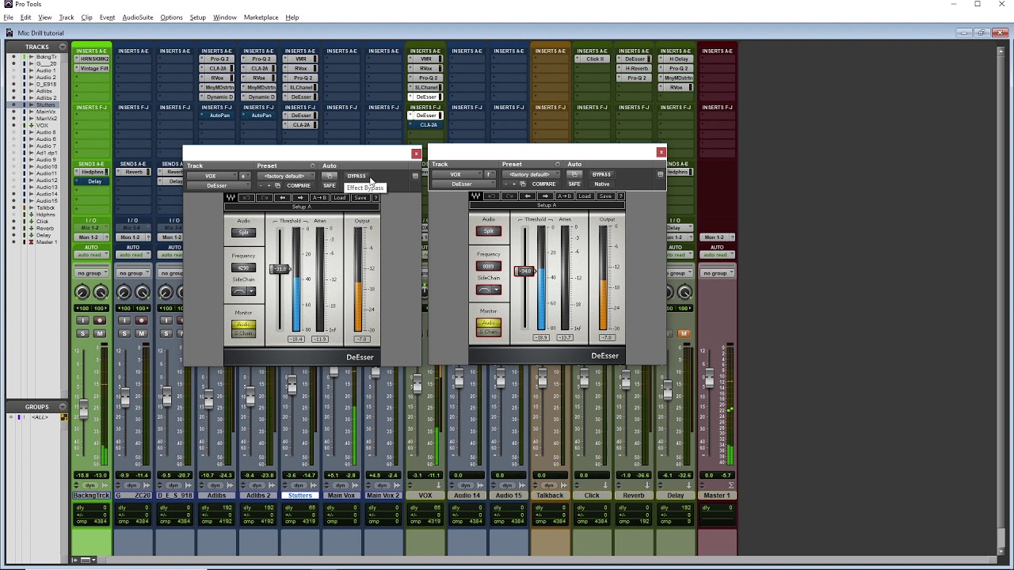Go to next preset in left DeEsser
Screen dimensions: 1014x570
(x=301, y=198)
